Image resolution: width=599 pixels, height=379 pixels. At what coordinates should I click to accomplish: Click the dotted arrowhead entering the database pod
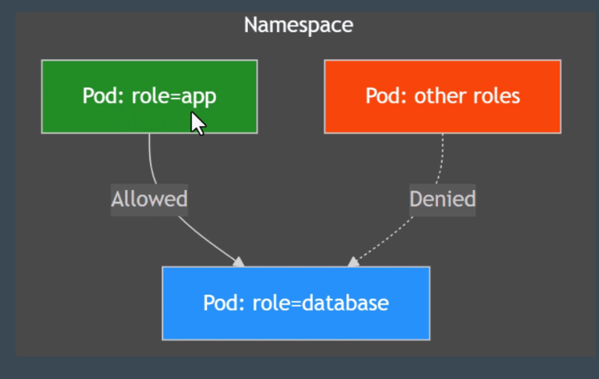click(354, 261)
